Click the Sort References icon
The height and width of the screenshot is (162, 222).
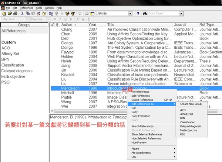(x=38, y=14)
